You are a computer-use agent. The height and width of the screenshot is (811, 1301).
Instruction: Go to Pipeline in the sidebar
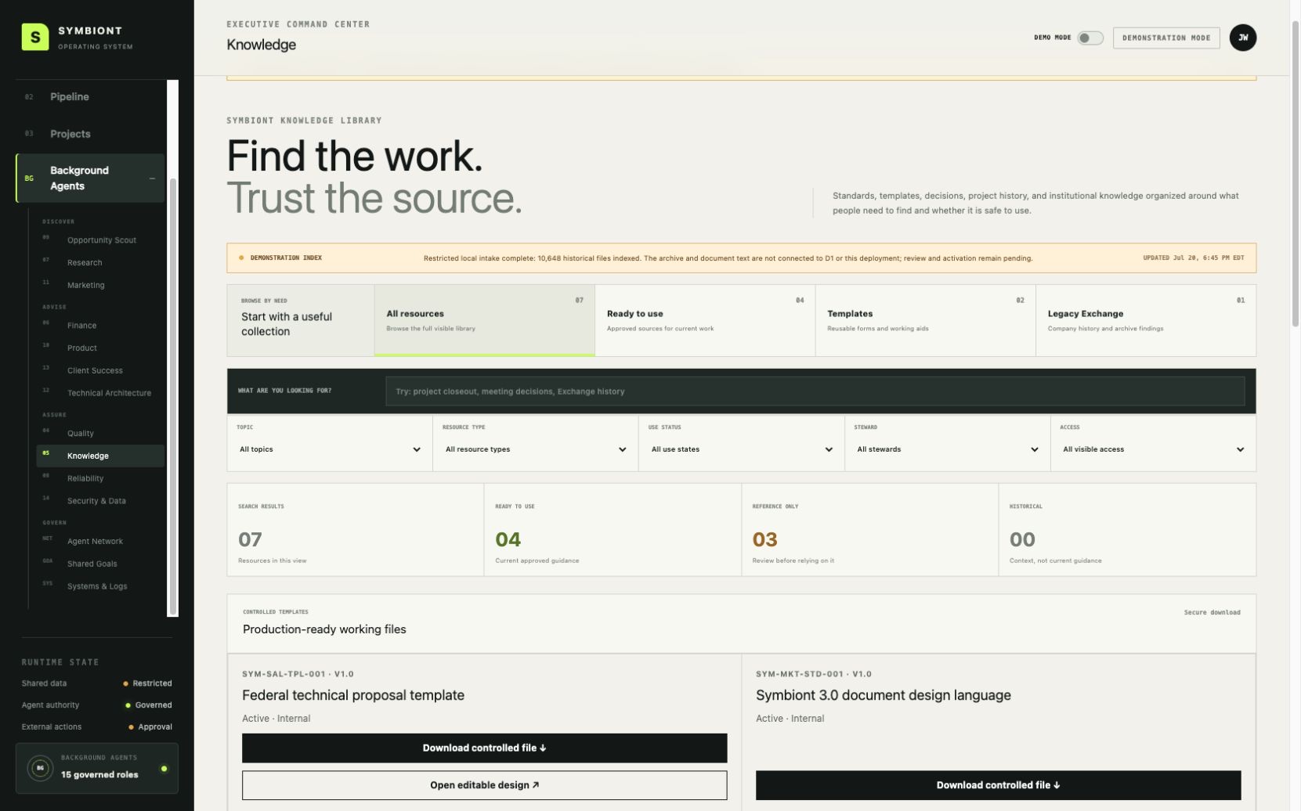(90, 97)
